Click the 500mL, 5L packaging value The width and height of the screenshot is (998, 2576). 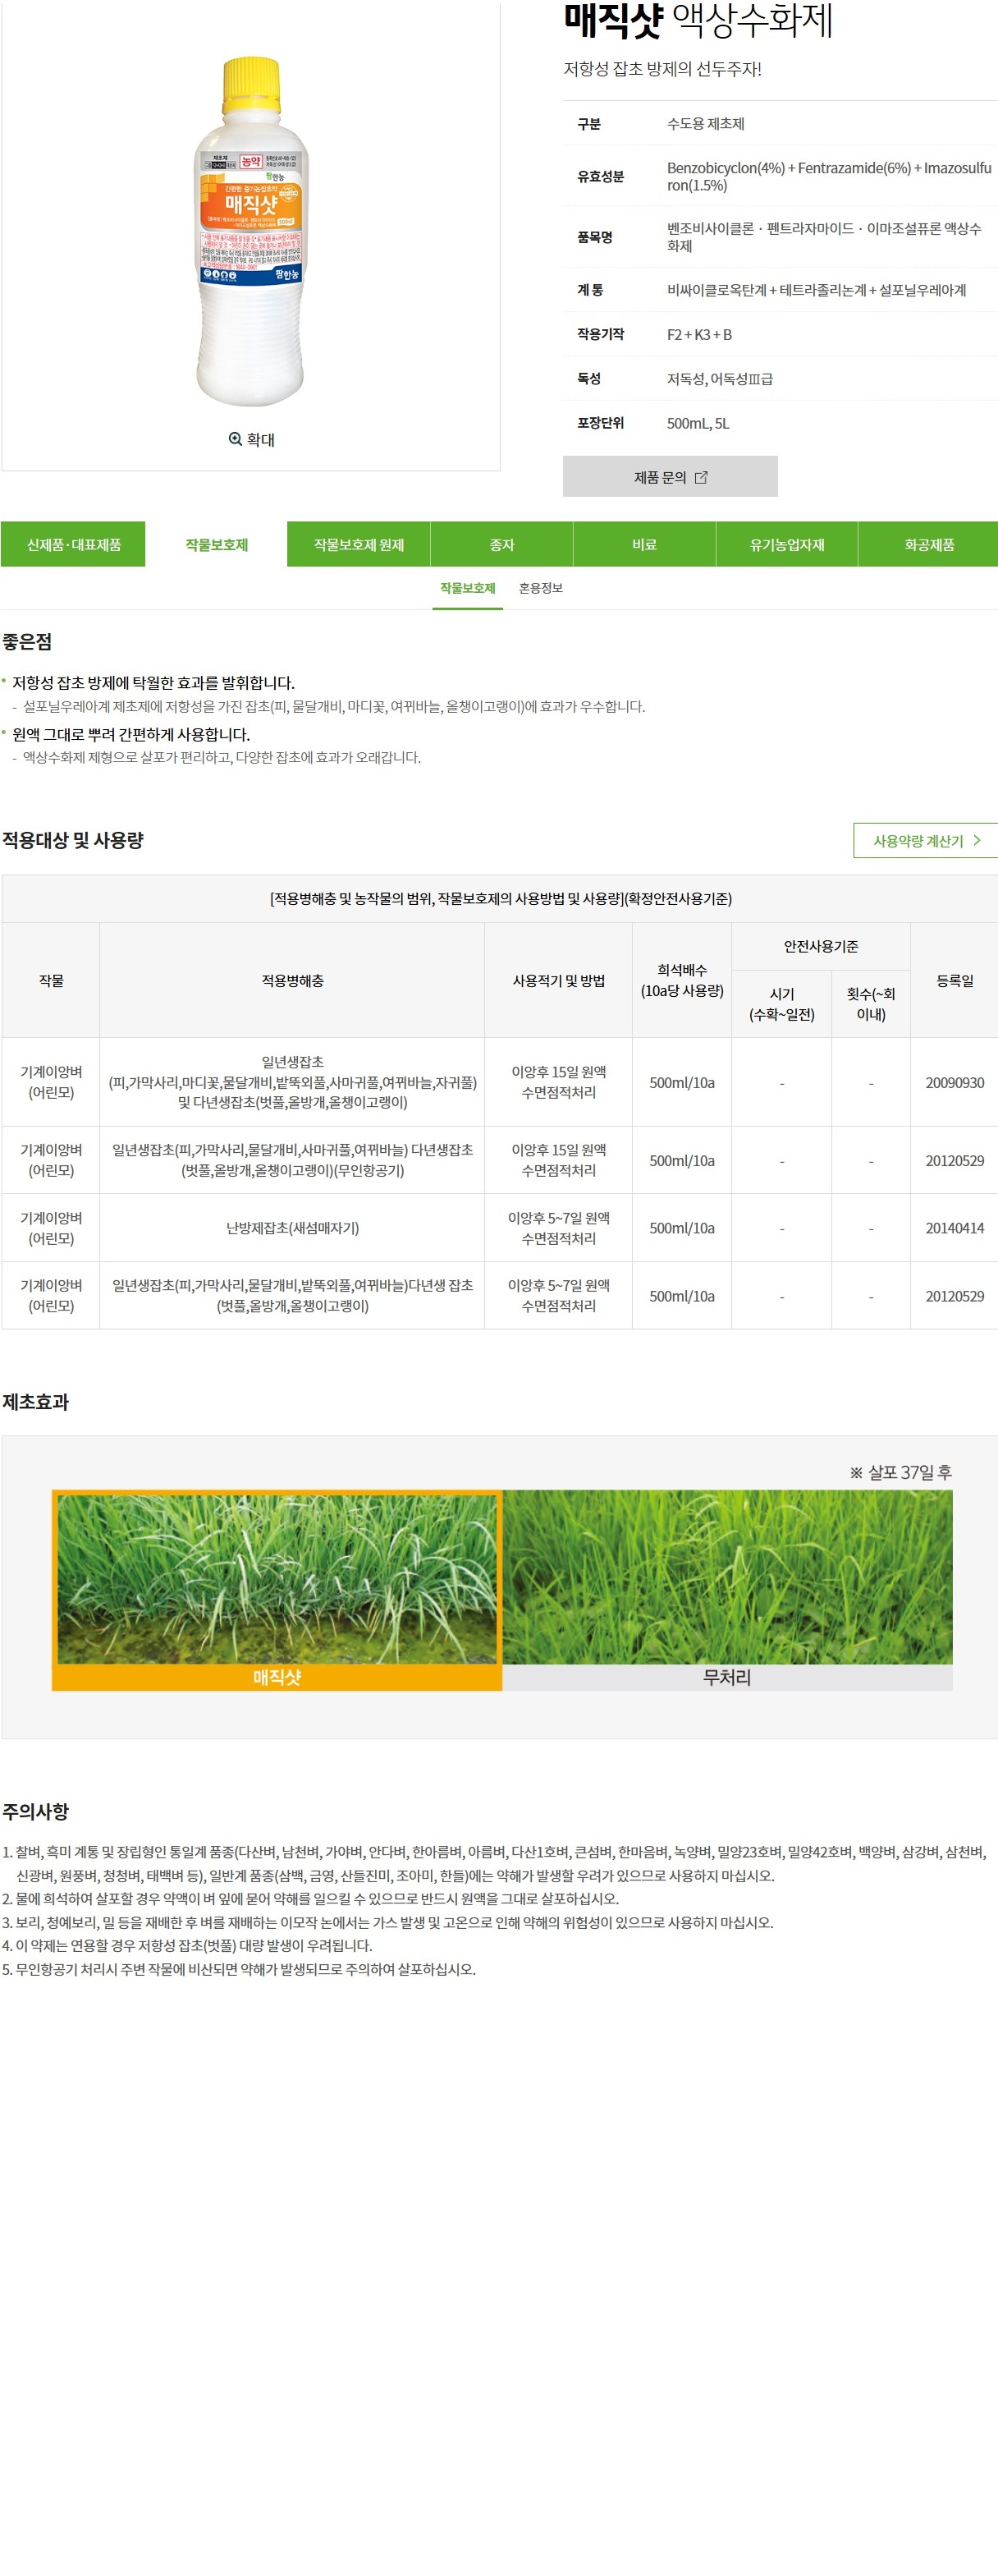(x=698, y=423)
